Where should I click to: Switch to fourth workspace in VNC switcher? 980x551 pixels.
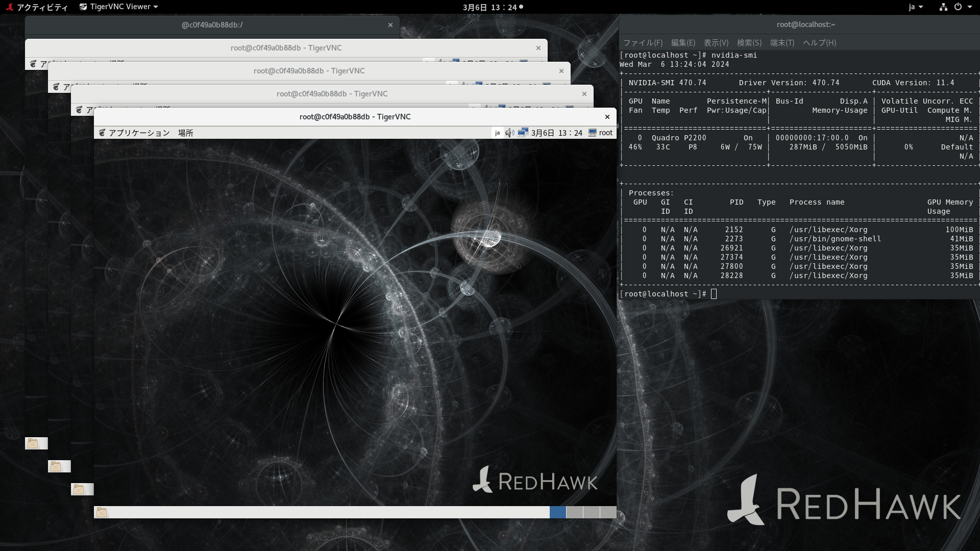pos(608,512)
